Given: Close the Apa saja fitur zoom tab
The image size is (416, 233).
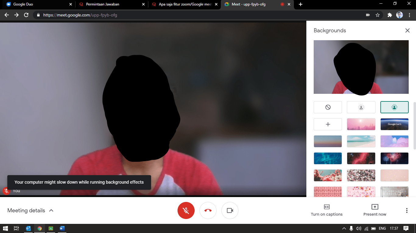Looking at the screenshot, I should click(216, 4).
